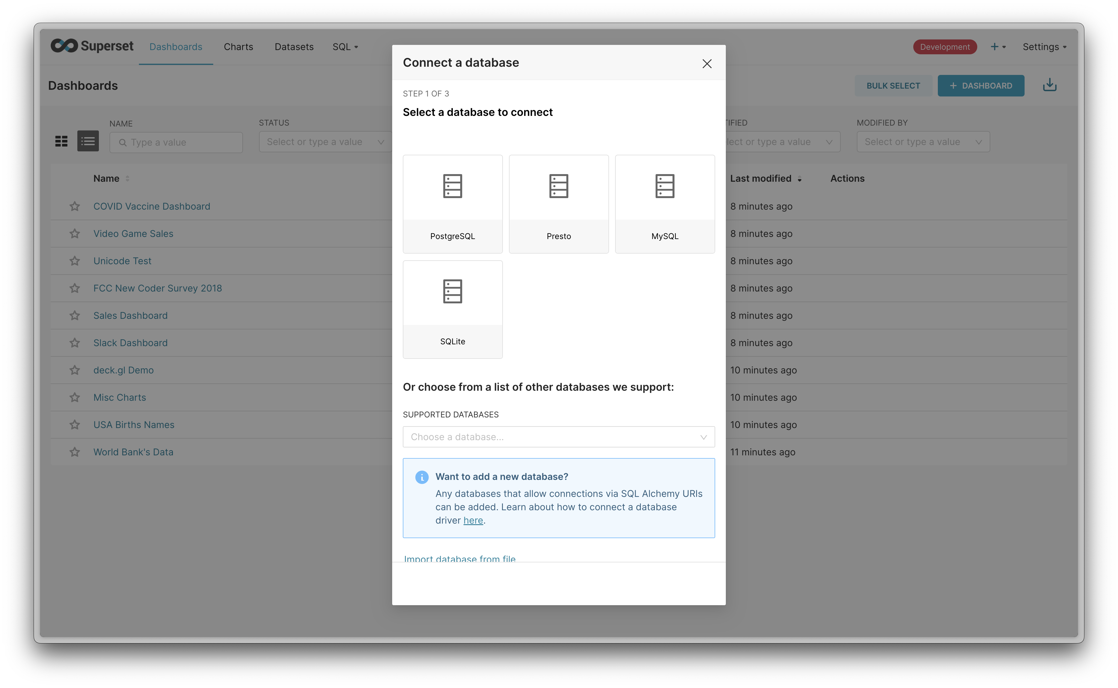Toggle favorite star for World Bank's Data
Screen dimensions: 1118x688
pyautogui.click(x=75, y=452)
